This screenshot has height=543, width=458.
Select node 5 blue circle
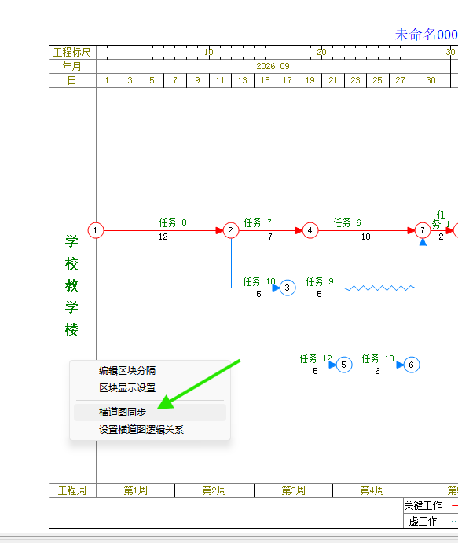(344, 365)
